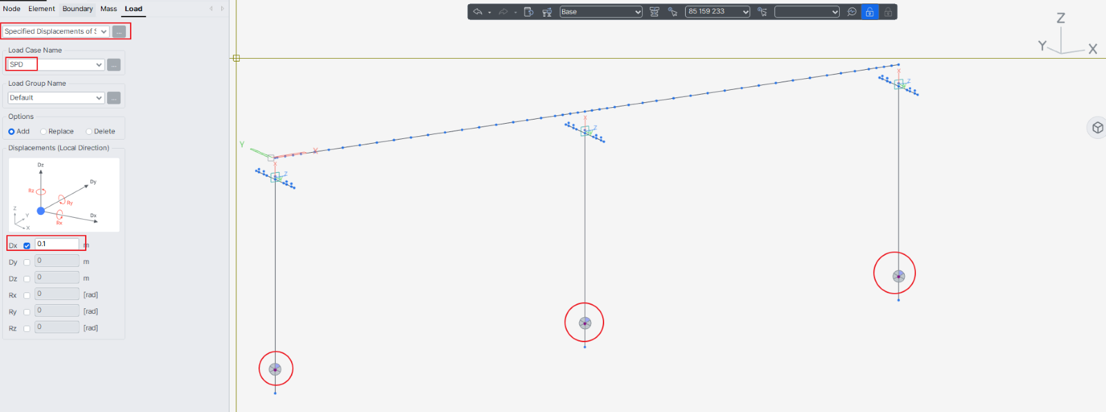Click the select-element cursor icon
Screen dimensions: 1106x412
pyautogui.click(x=762, y=12)
